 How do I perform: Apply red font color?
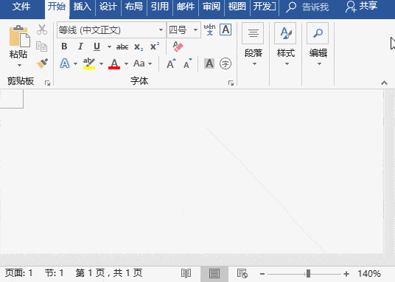coord(114,63)
